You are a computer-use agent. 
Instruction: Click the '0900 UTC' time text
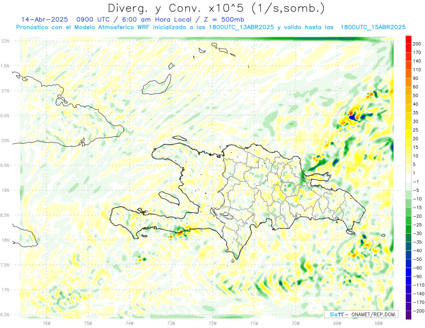tap(94, 19)
